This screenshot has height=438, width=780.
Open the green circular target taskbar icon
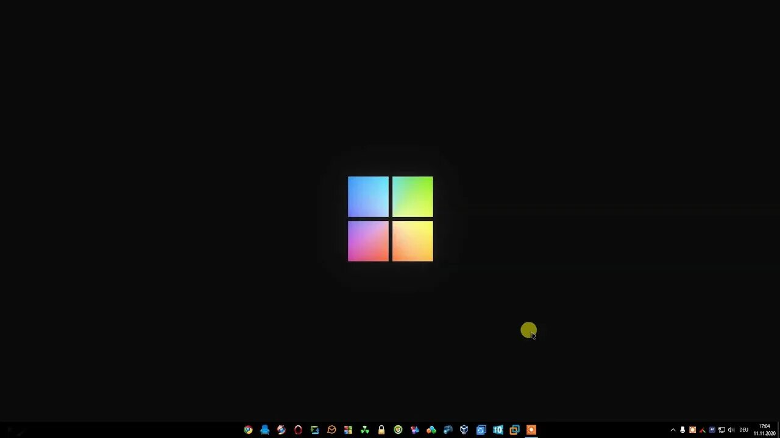pyautogui.click(x=398, y=429)
